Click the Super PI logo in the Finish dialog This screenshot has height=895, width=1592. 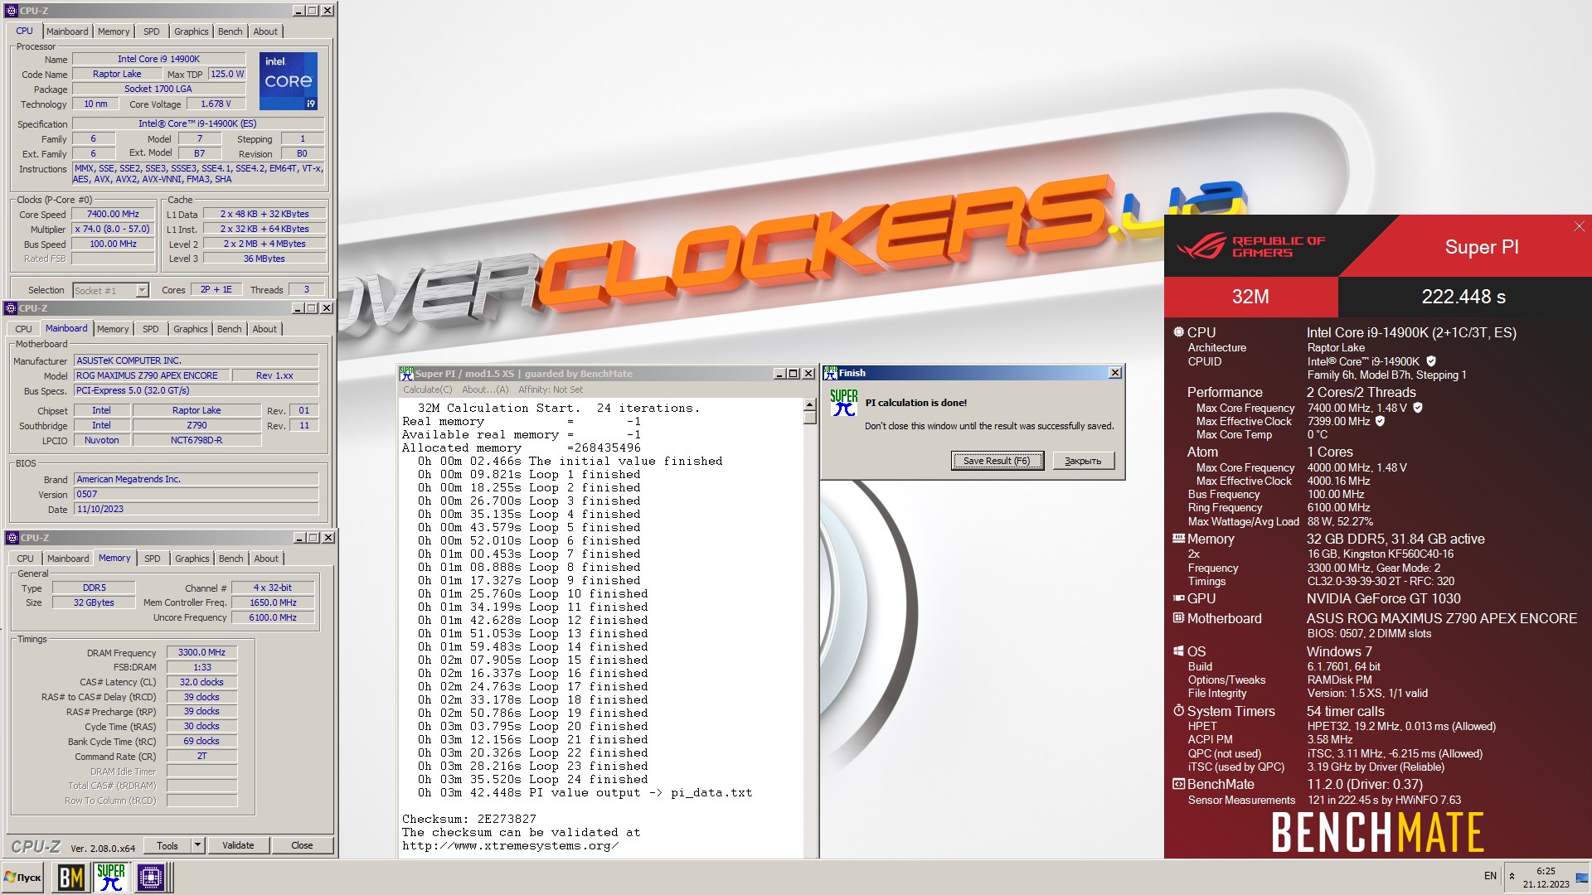843,402
